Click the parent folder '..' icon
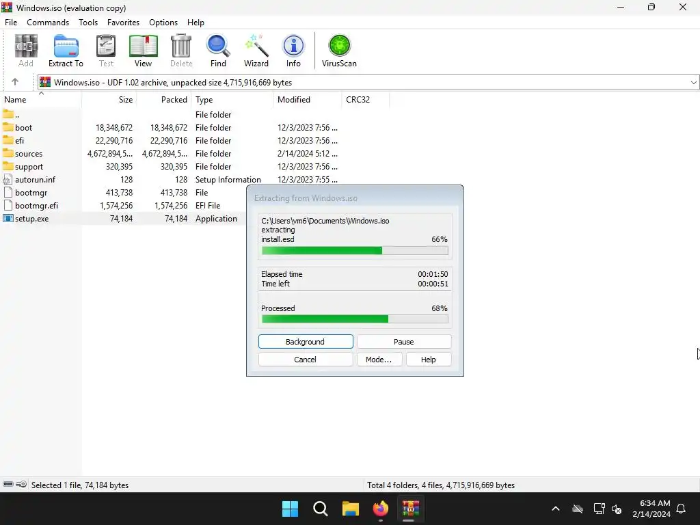700x525 pixels. pyautogui.click(x=8, y=114)
